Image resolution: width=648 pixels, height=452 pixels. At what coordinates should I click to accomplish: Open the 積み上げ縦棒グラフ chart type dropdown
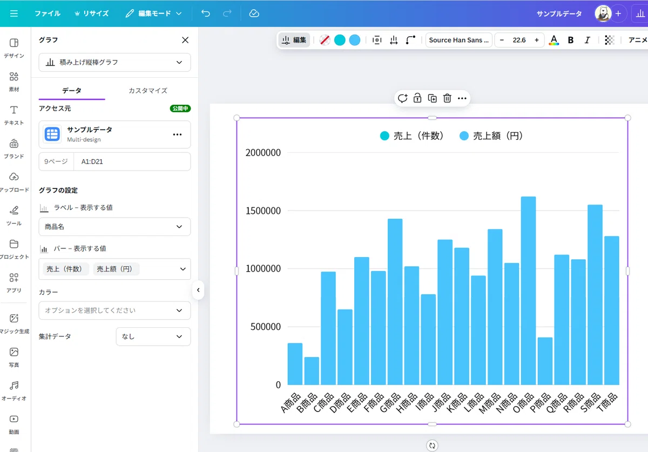[114, 63]
